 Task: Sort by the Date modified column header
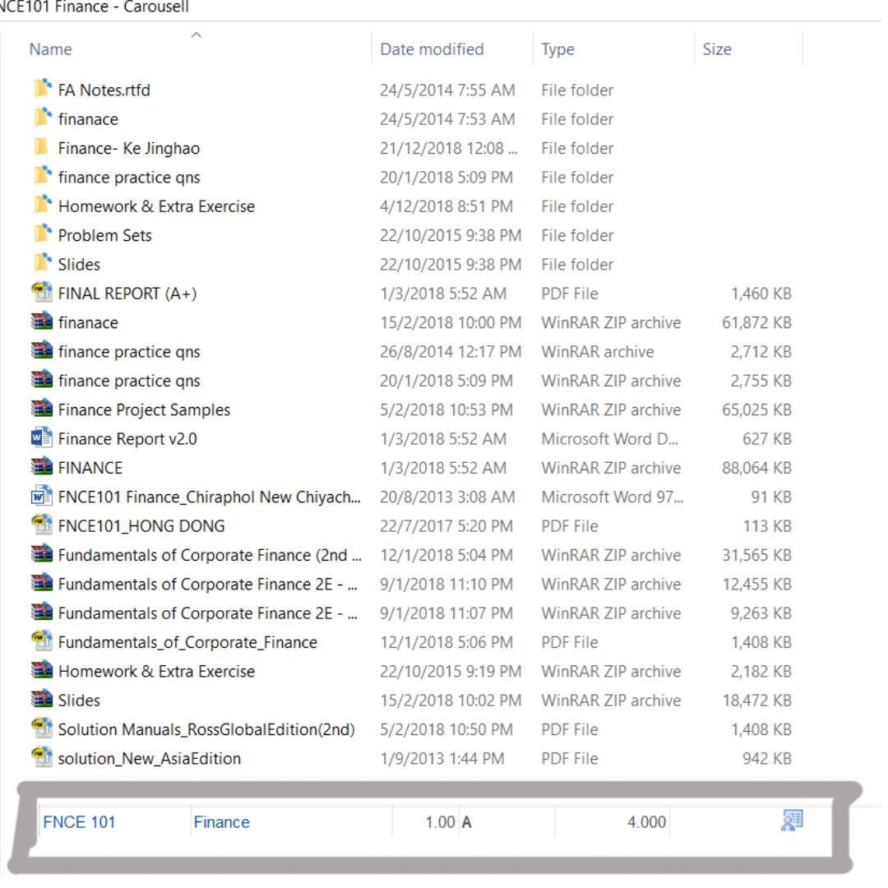pyautogui.click(x=432, y=49)
